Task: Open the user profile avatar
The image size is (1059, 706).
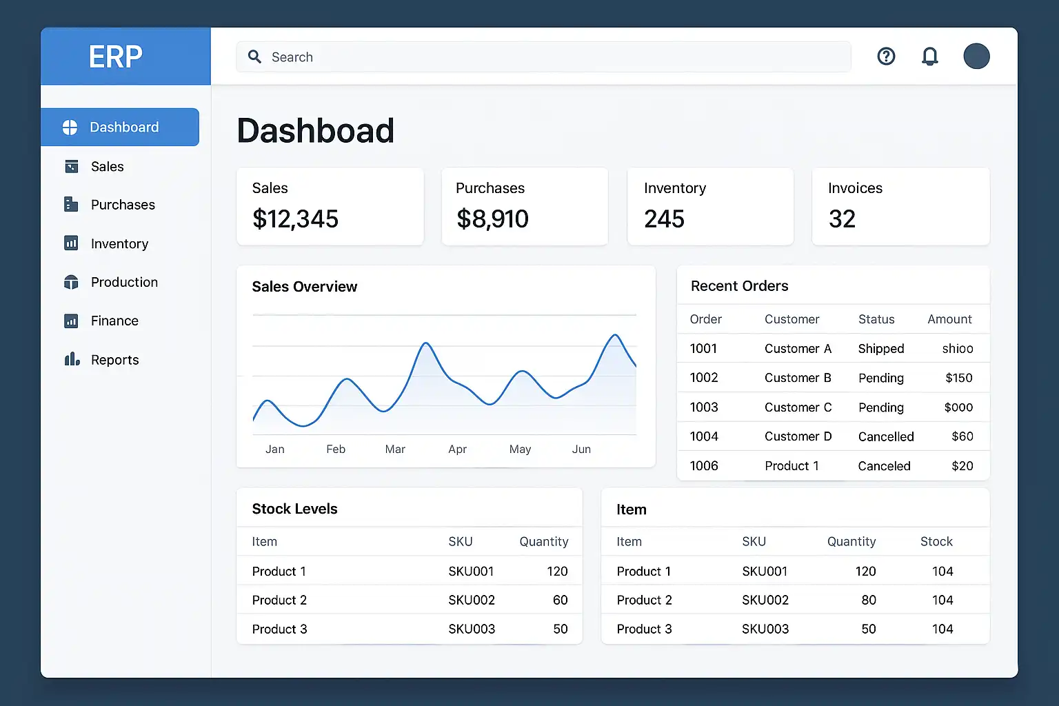Action: [976, 57]
